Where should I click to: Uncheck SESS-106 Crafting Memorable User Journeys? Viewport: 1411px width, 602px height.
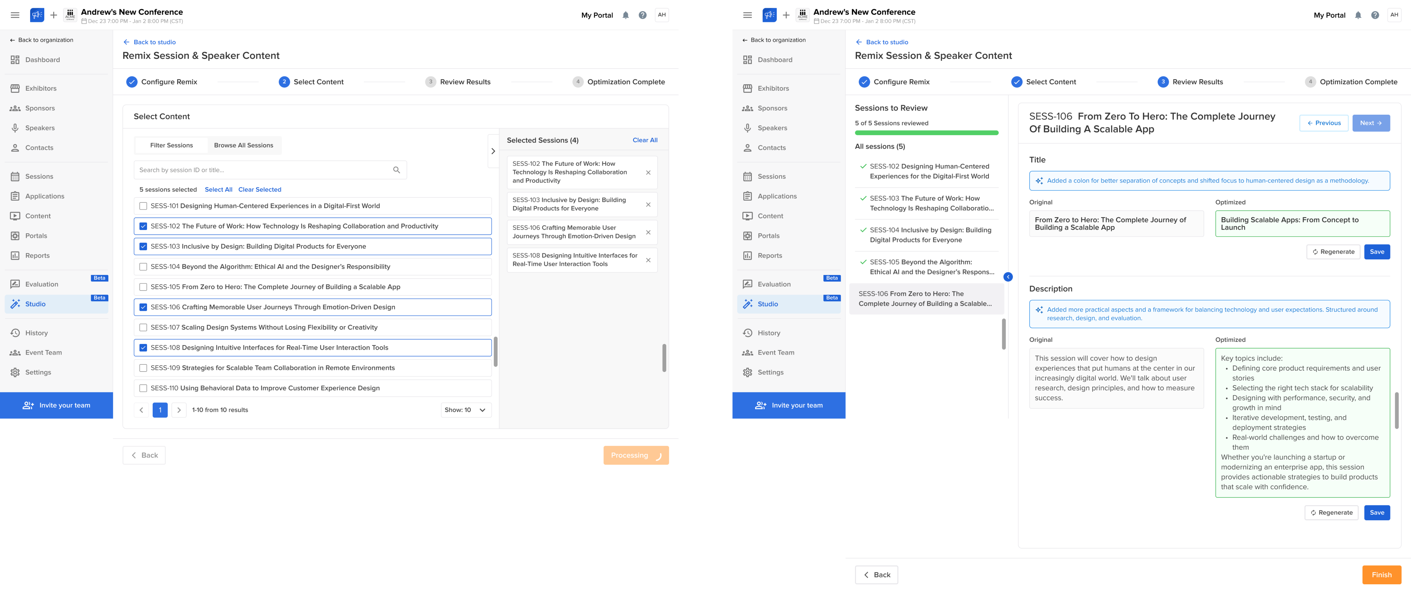[x=143, y=308]
